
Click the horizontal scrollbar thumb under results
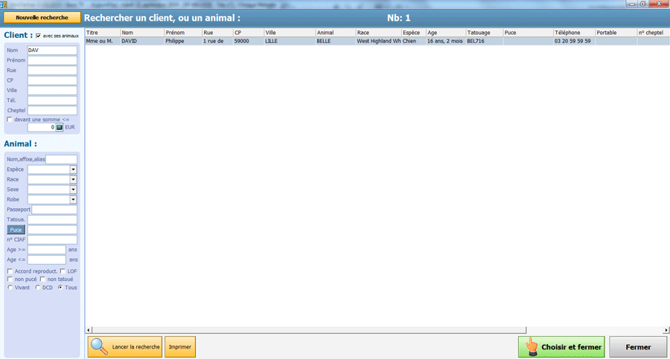(309, 330)
